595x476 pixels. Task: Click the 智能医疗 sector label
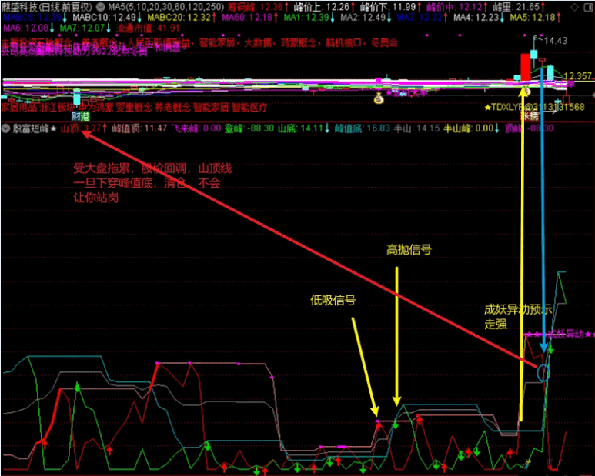click(x=249, y=107)
